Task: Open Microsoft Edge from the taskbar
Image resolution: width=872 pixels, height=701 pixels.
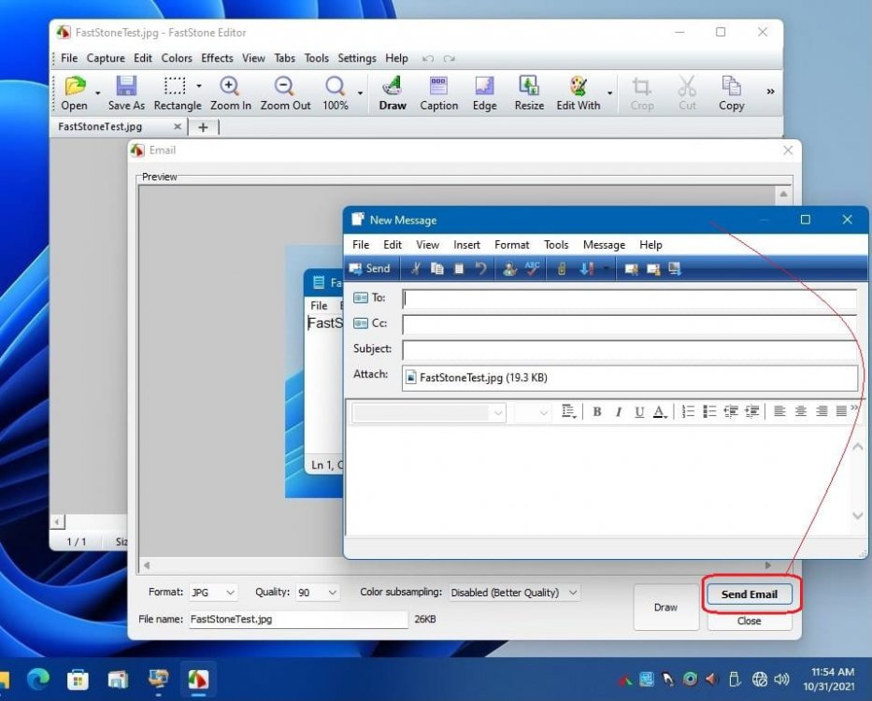Action: pyautogui.click(x=39, y=679)
